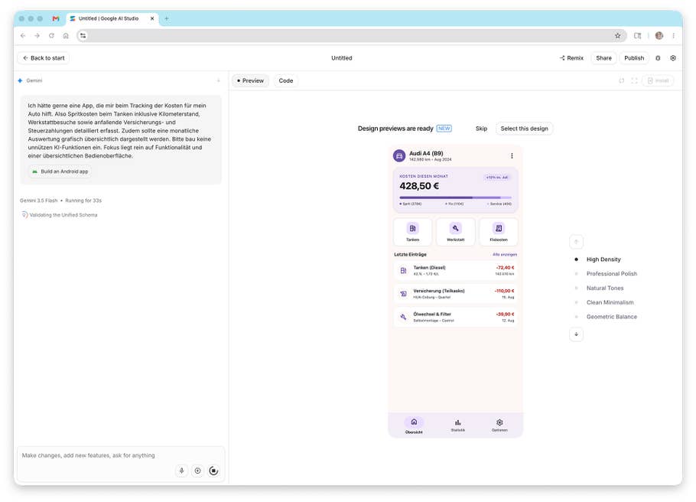Open the browser side panel

(637, 35)
